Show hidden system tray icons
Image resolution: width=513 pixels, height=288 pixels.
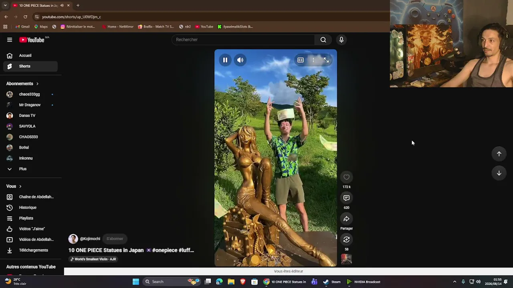pyautogui.click(x=454, y=282)
